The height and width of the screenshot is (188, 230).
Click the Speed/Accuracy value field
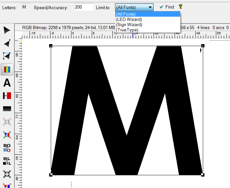(x=84, y=7)
